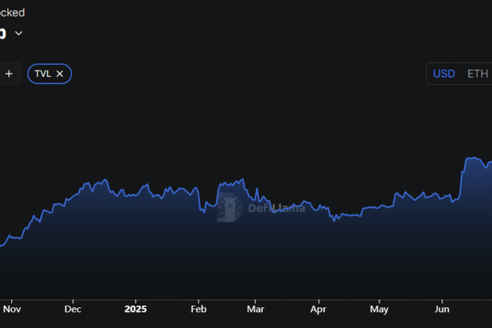Image resolution: width=492 pixels, height=328 pixels.
Task: Switch chart denomination to ETH
Action: coord(477,74)
